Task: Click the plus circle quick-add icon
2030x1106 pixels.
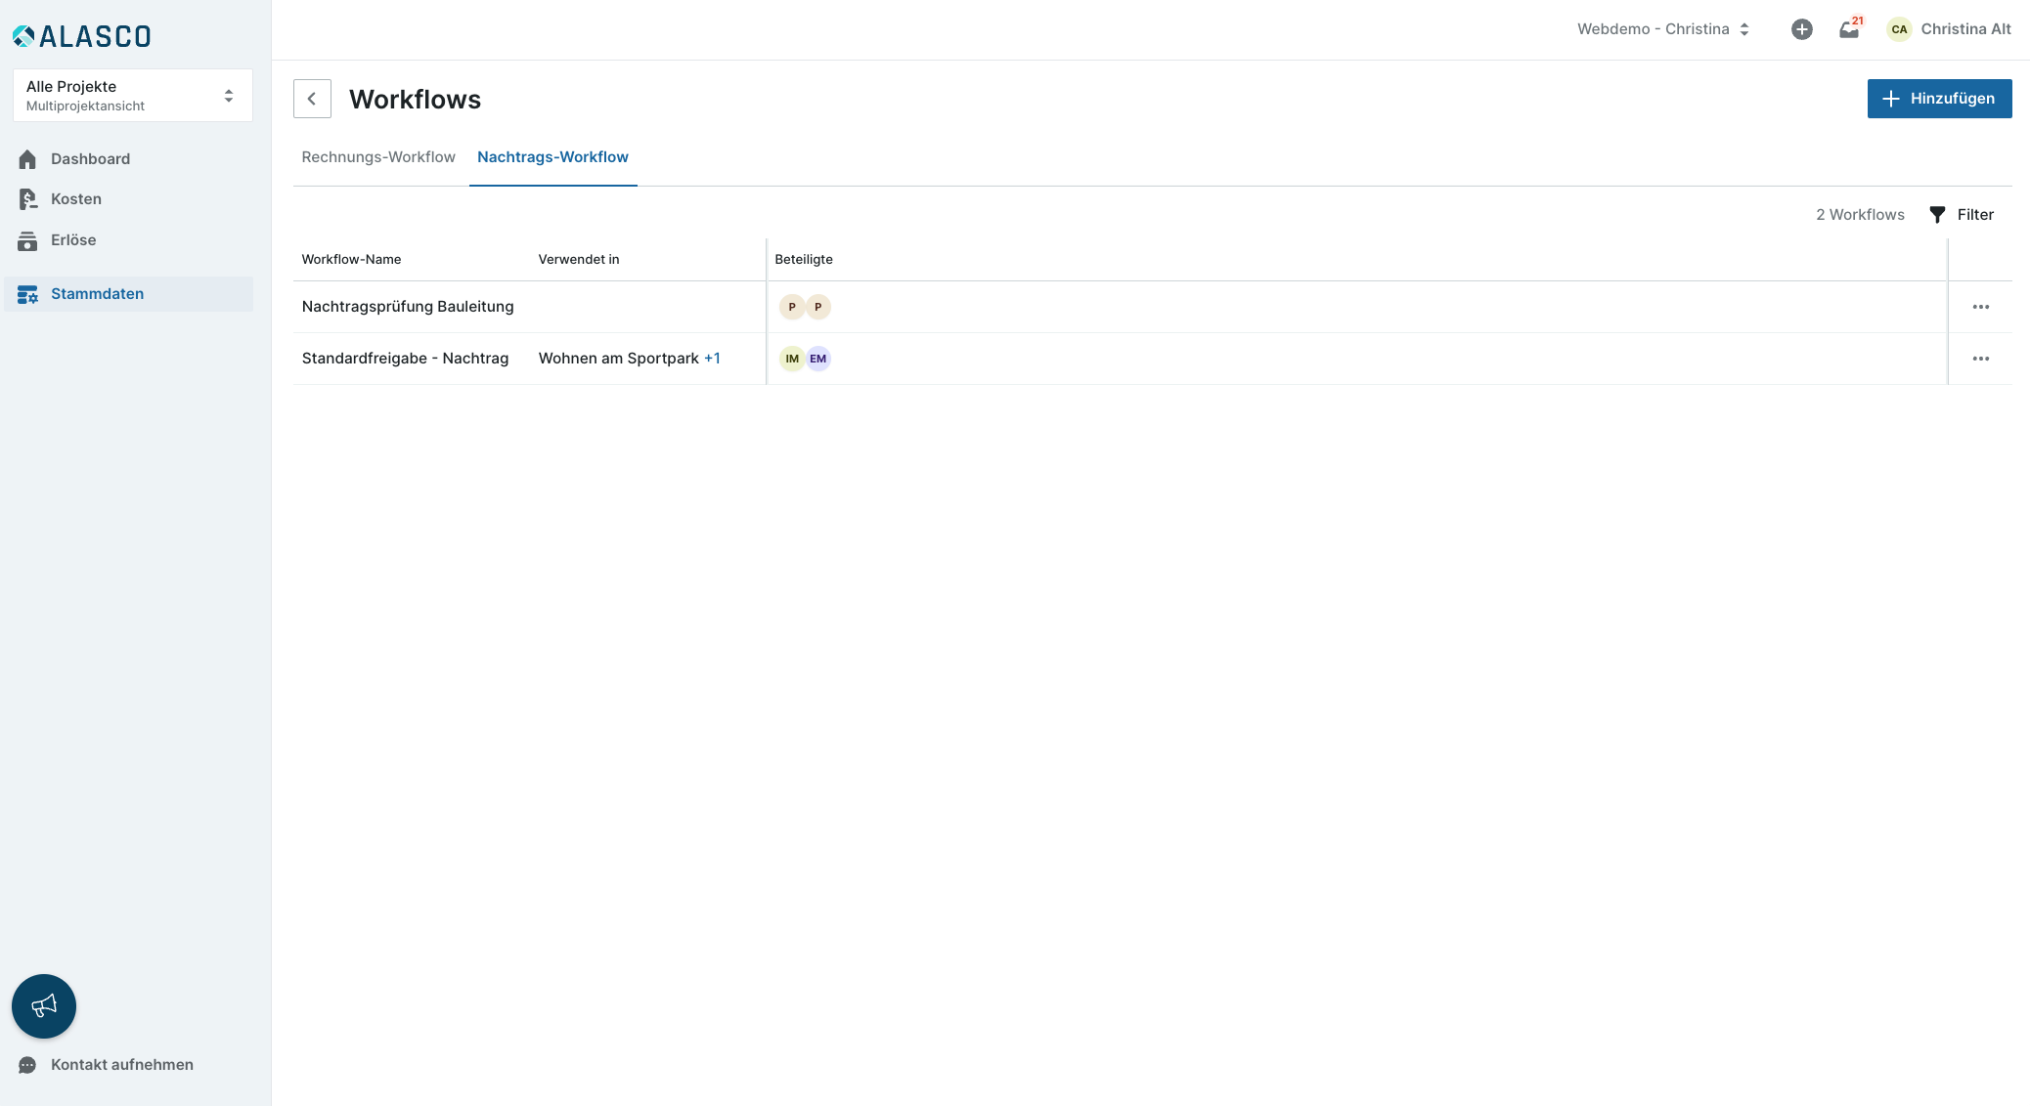Action: (1801, 29)
